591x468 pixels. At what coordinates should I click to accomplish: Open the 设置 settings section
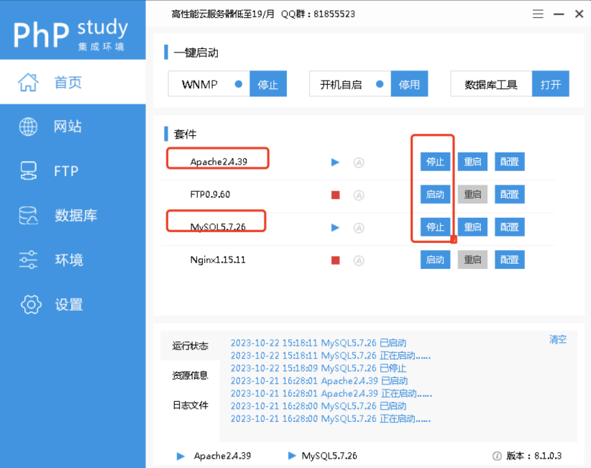tap(73, 304)
